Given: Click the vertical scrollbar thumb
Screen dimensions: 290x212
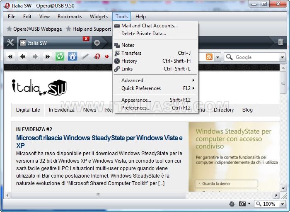Looking at the screenshot, I should (x=283, y=83).
